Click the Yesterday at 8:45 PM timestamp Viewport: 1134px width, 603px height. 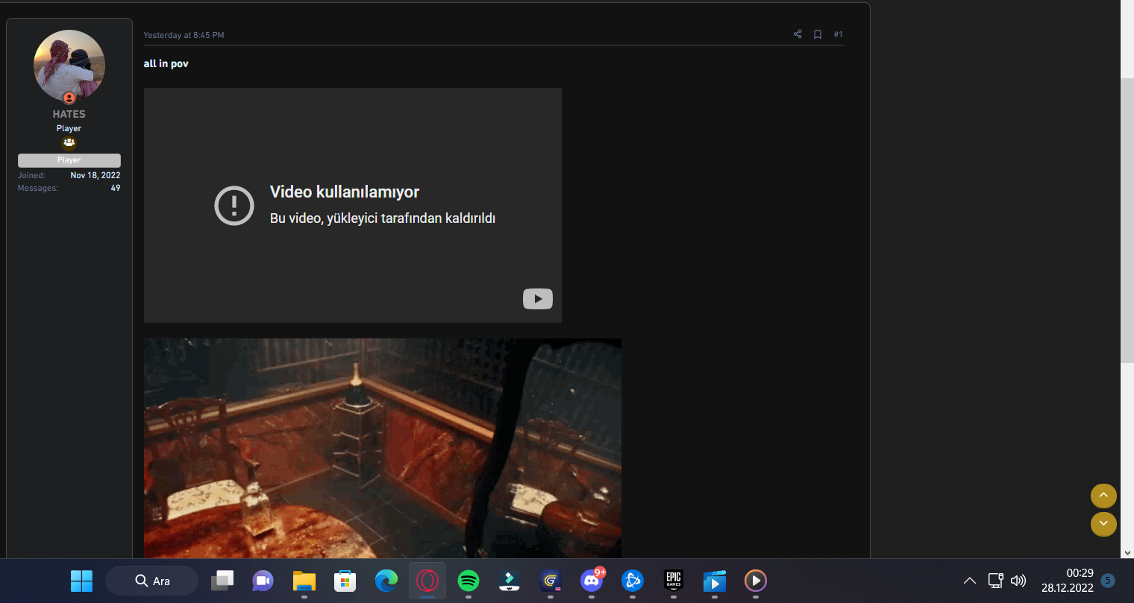184,35
